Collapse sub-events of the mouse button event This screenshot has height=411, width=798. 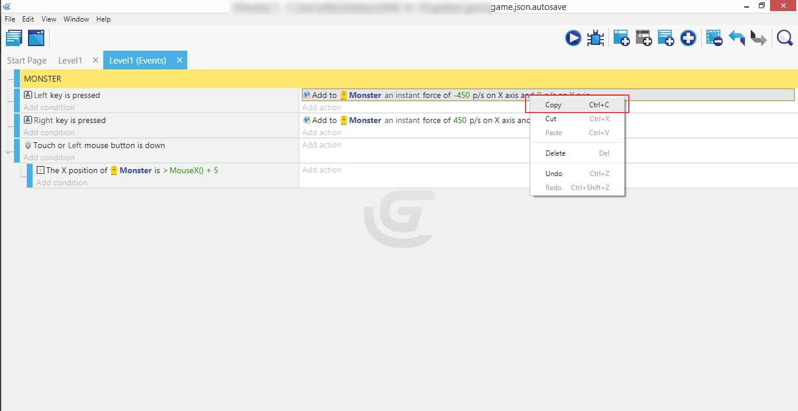pyautogui.click(x=8, y=153)
